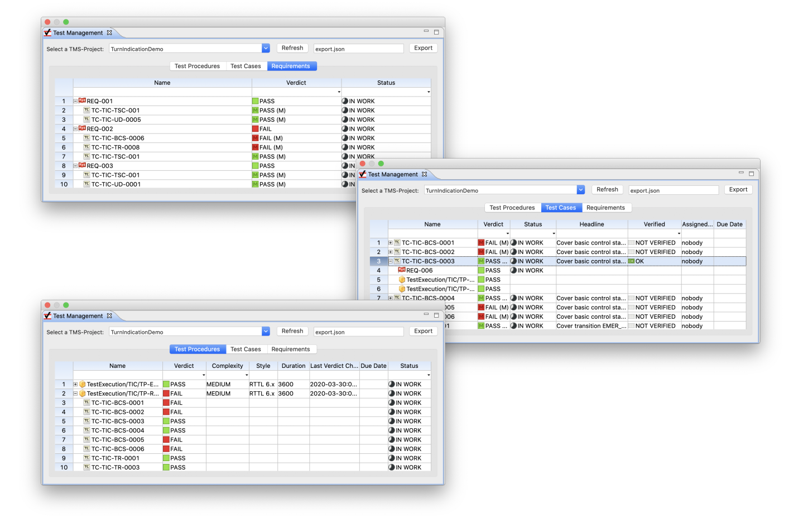This screenshot has height=527, width=808.
Task: Switch to Test Cases tab in the Requirements window
Action: pos(246,66)
